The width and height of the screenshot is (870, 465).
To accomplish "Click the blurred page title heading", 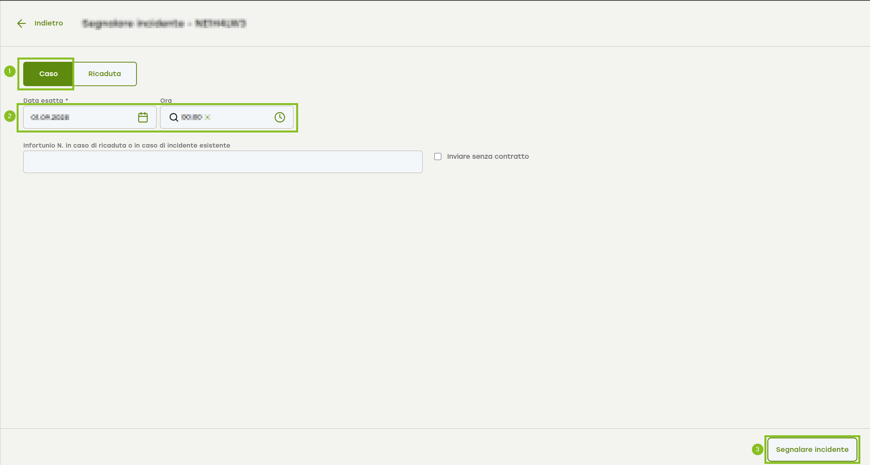I will [164, 24].
